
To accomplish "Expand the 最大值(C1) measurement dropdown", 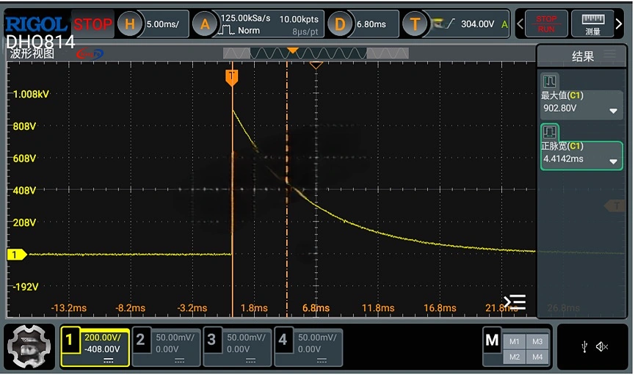I will [x=613, y=111].
